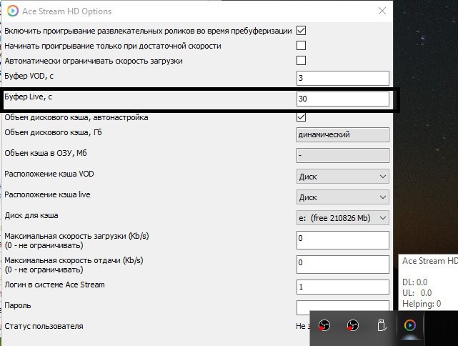Click the maximum download speed field

click(x=343, y=240)
